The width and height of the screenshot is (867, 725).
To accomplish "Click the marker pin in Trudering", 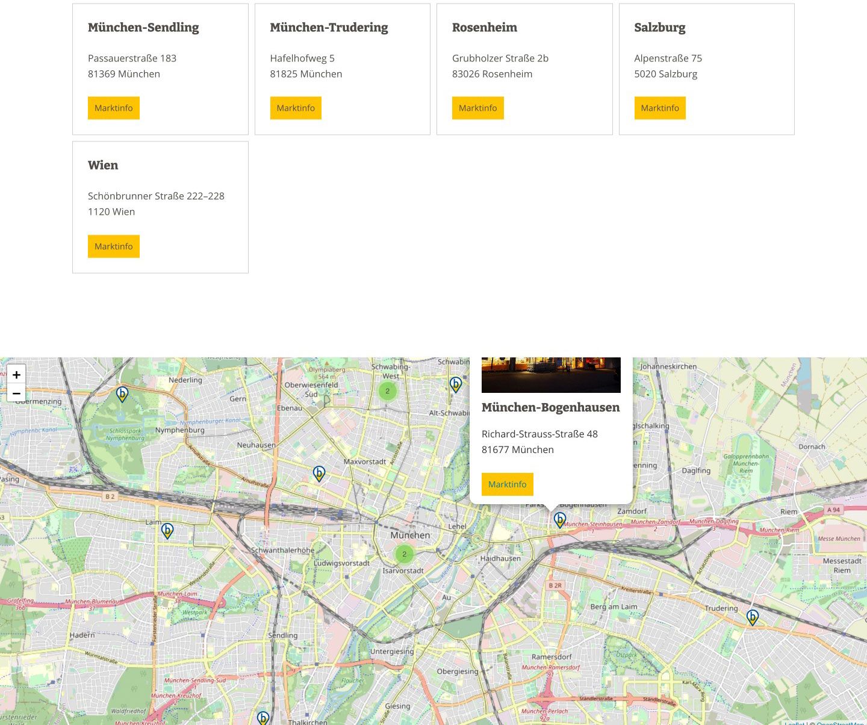I will [x=752, y=617].
